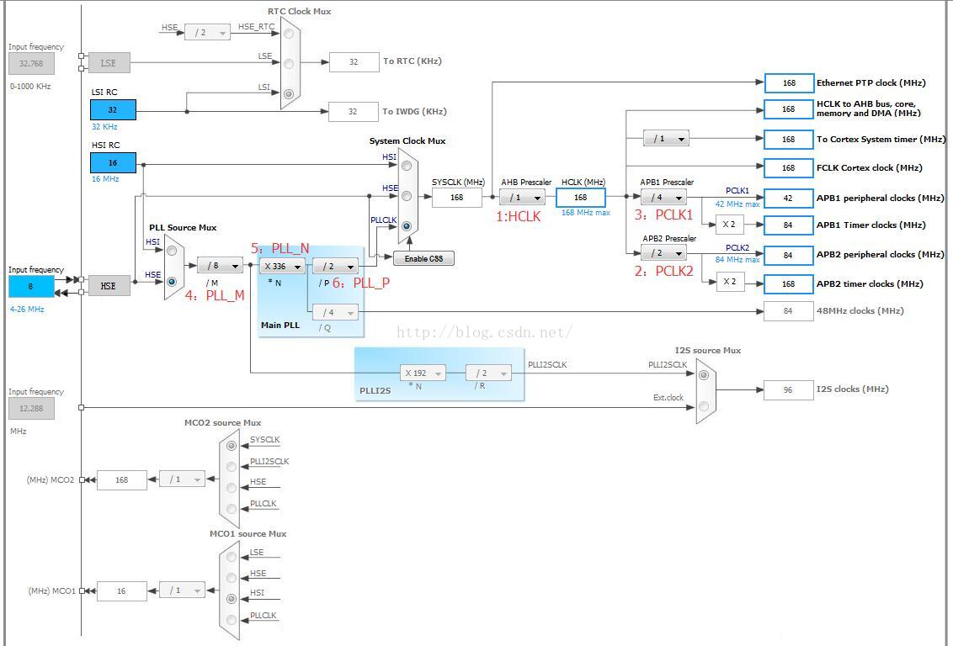Open the Main PLL /P divider dropdown
The width and height of the screenshot is (953, 646).
pos(336,266)
